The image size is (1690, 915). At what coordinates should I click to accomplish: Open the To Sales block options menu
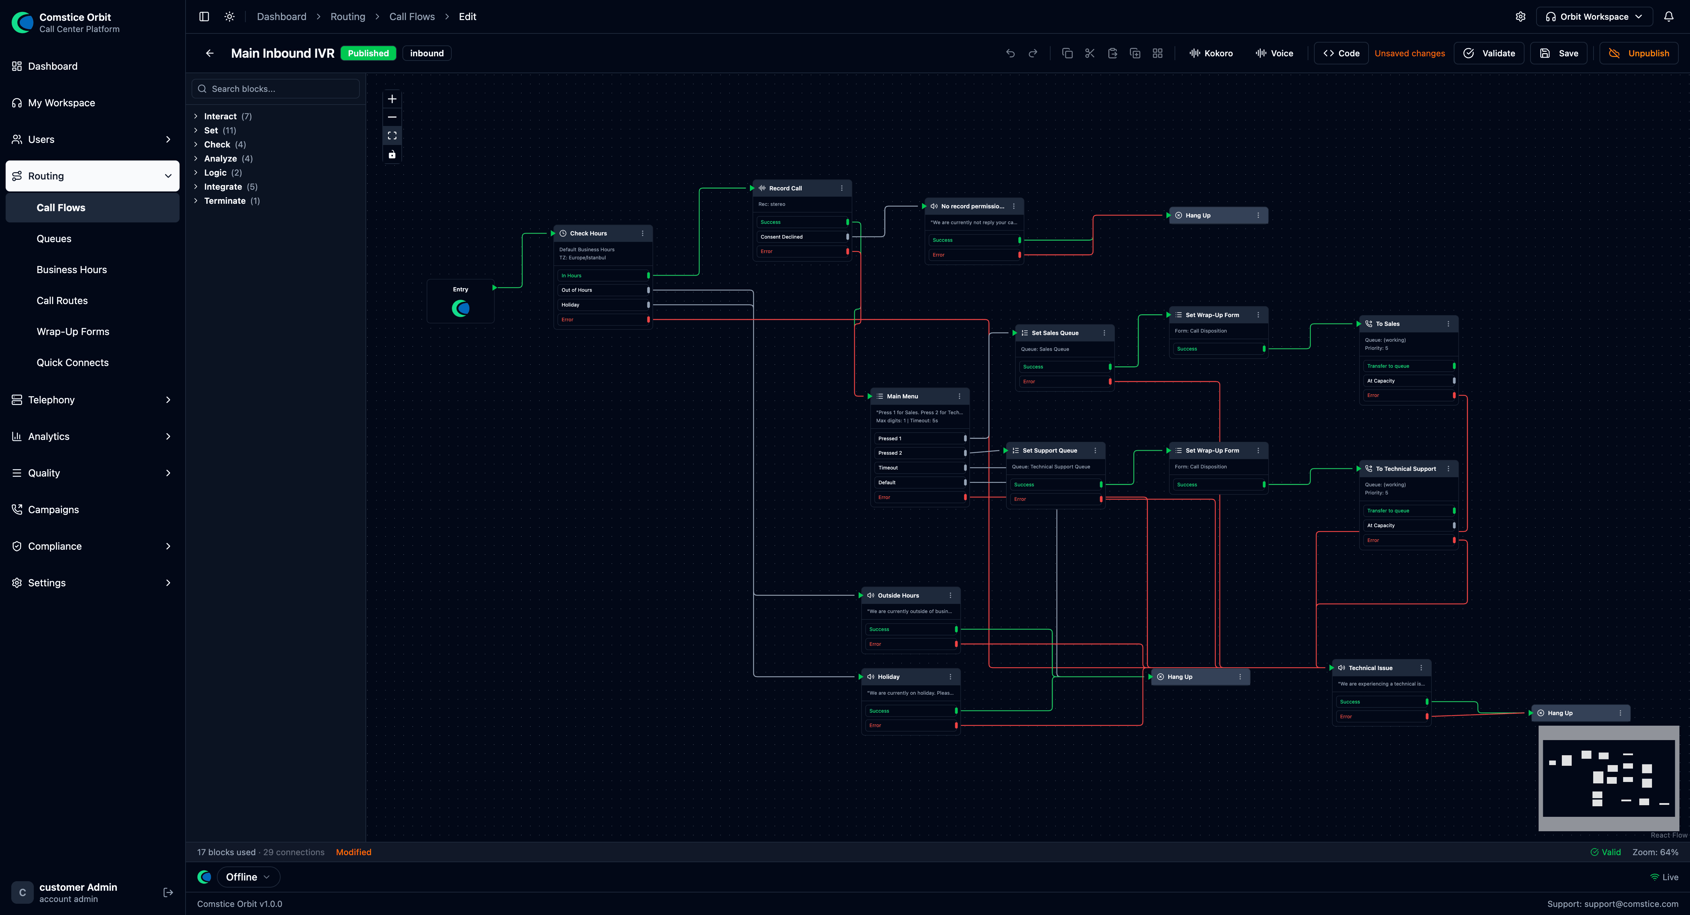click(1448, 324)
